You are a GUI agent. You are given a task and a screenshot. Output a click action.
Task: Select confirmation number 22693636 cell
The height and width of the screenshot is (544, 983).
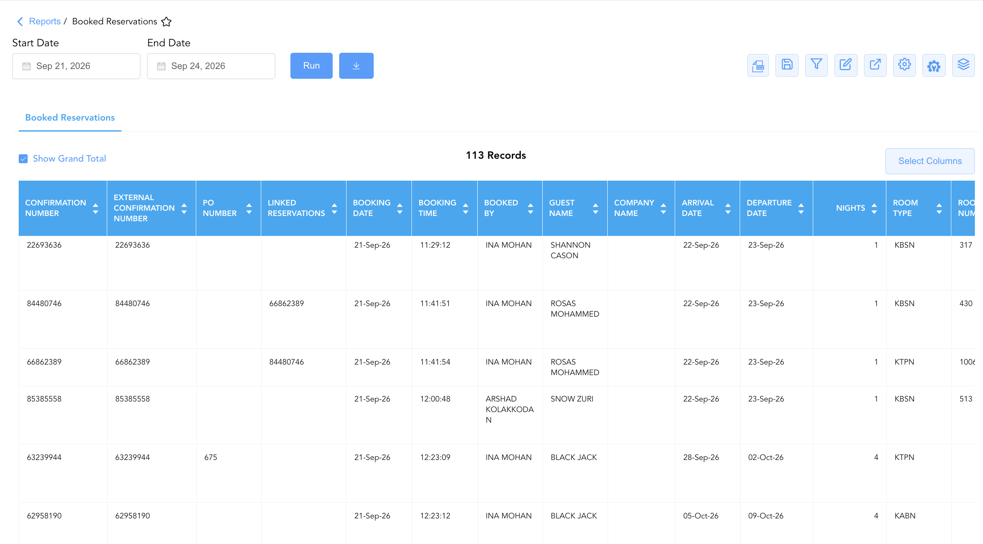click(x=63, y=263)
